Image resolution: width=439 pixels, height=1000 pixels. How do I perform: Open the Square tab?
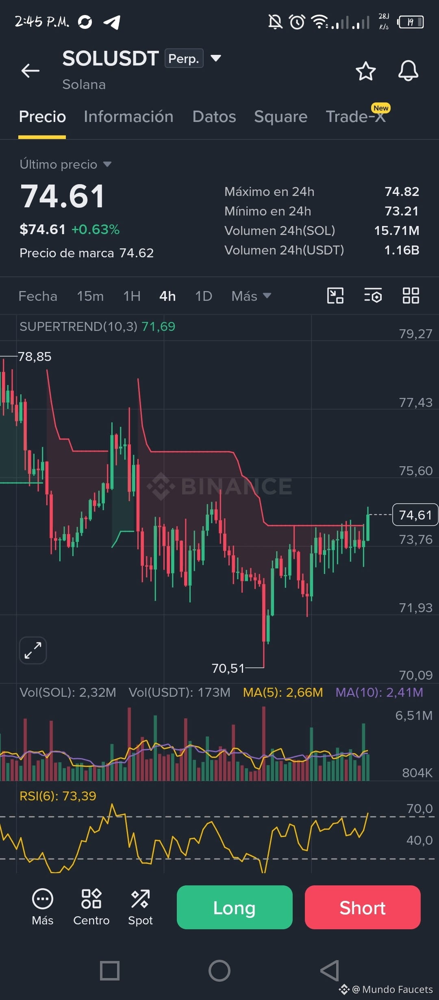pyautogui.click(x=280, y=117)
